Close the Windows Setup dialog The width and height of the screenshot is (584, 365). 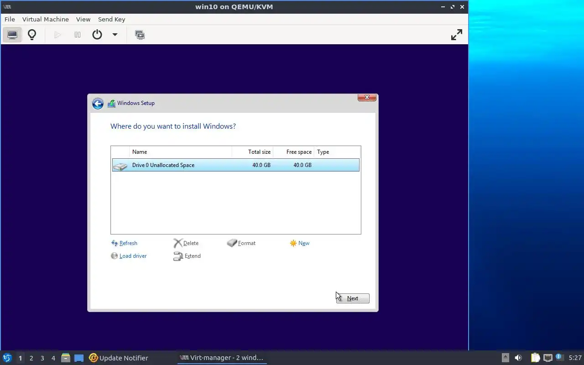tap(367, 97)
